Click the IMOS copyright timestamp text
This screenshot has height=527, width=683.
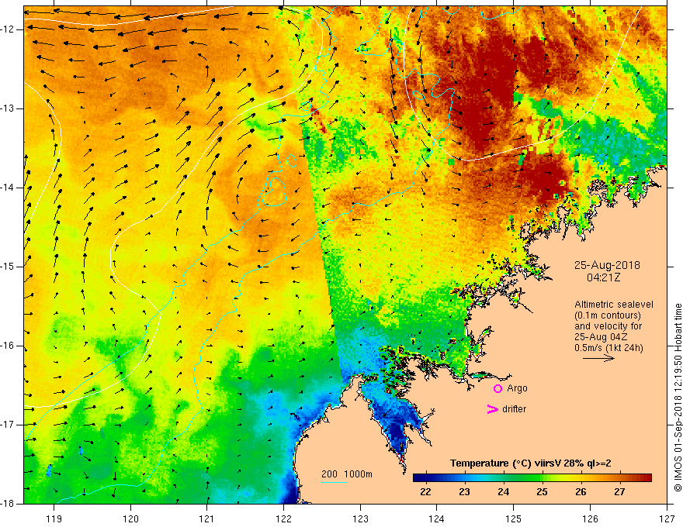coord(678,398)
